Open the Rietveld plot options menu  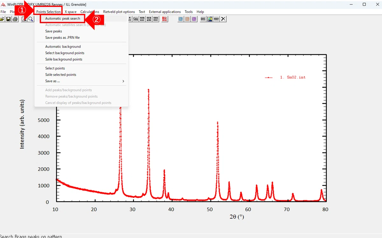(x=119, y=12)
